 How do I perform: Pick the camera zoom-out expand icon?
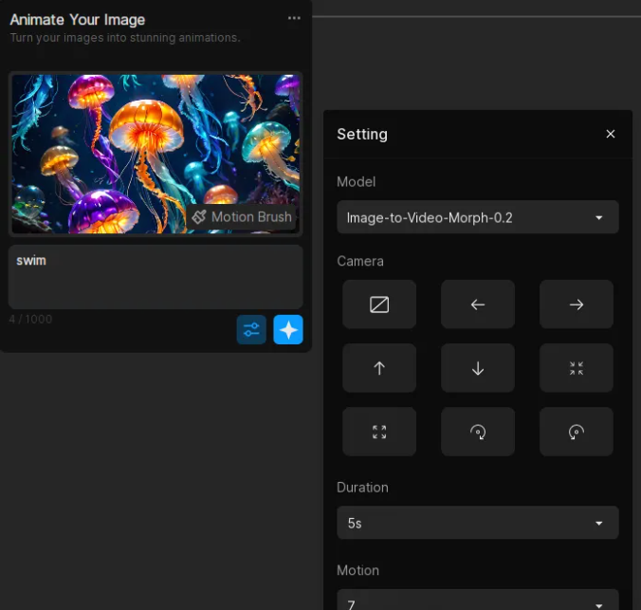coord(379,432)
